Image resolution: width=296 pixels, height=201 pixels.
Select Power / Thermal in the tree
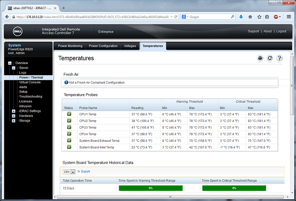31,77
